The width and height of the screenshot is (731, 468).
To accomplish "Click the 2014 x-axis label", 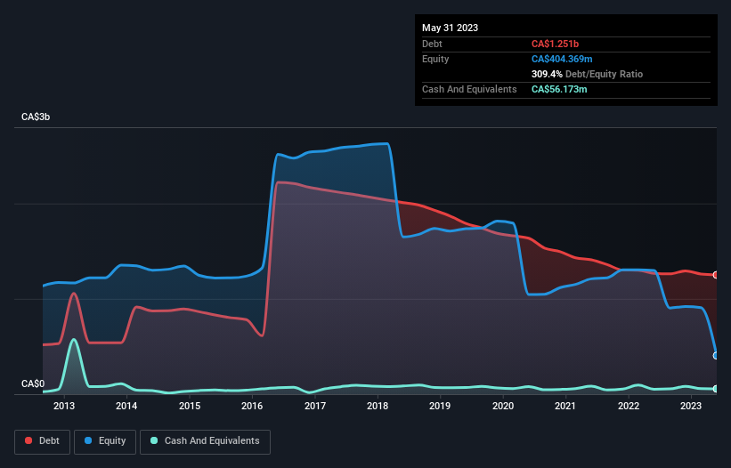I will 126,406.
